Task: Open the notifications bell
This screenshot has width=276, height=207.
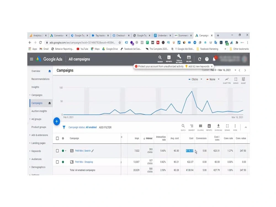Action: [214, 59]
